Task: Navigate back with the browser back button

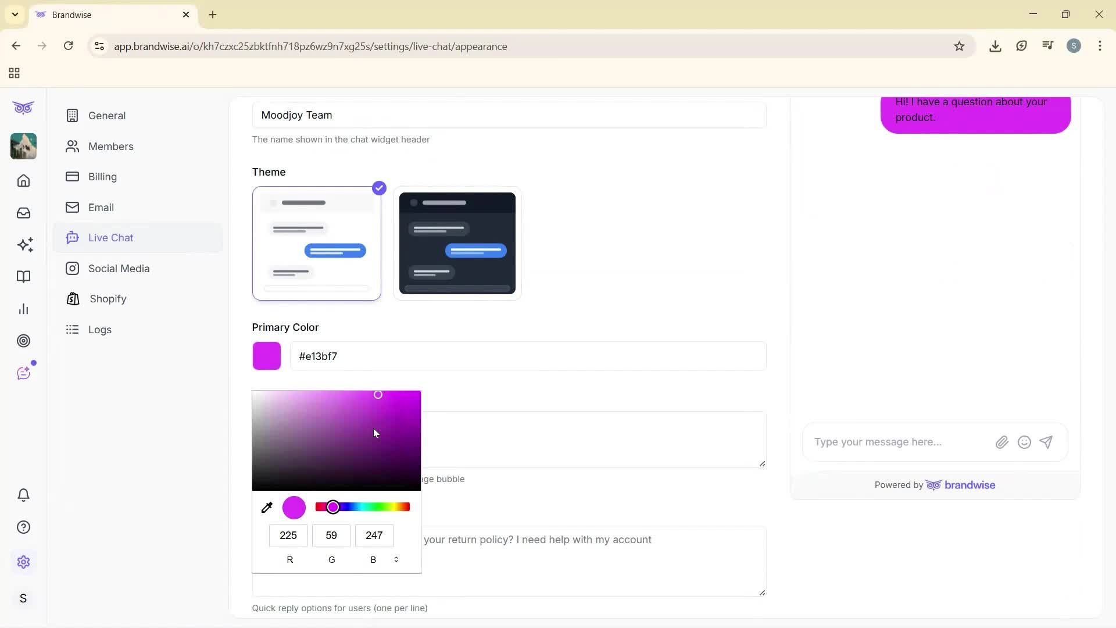Action: [16, 46]
